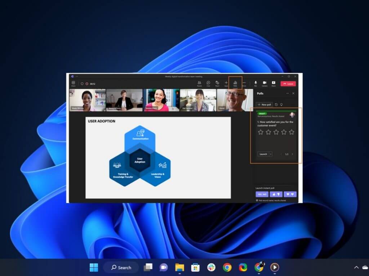Image resolution: width=369 pixels, height=276 pixels.
Task: Click the Share screen icon
Action: coord(274,83)
